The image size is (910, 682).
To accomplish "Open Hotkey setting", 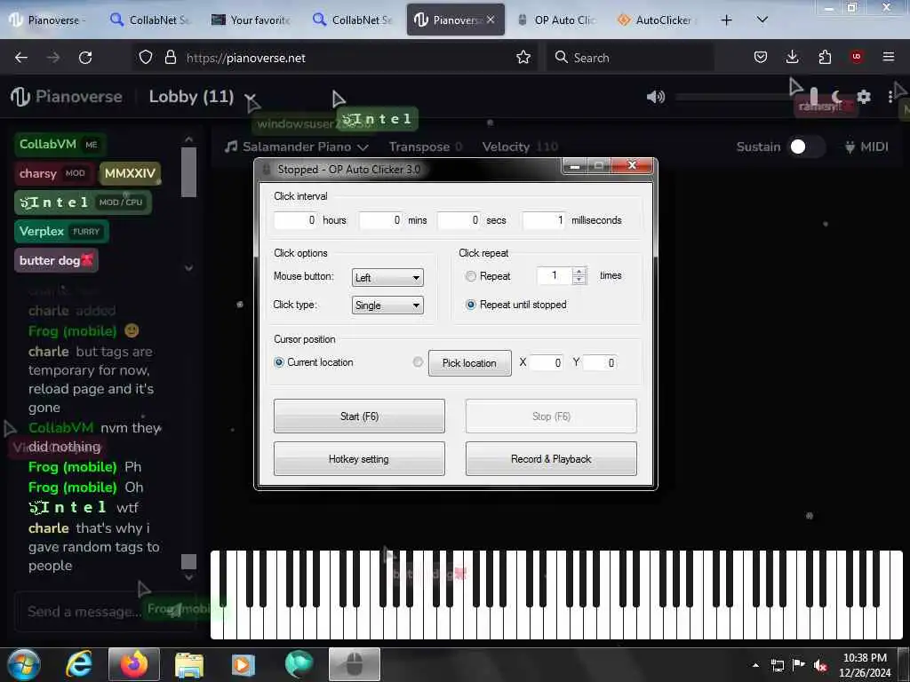I will point(359,459).
